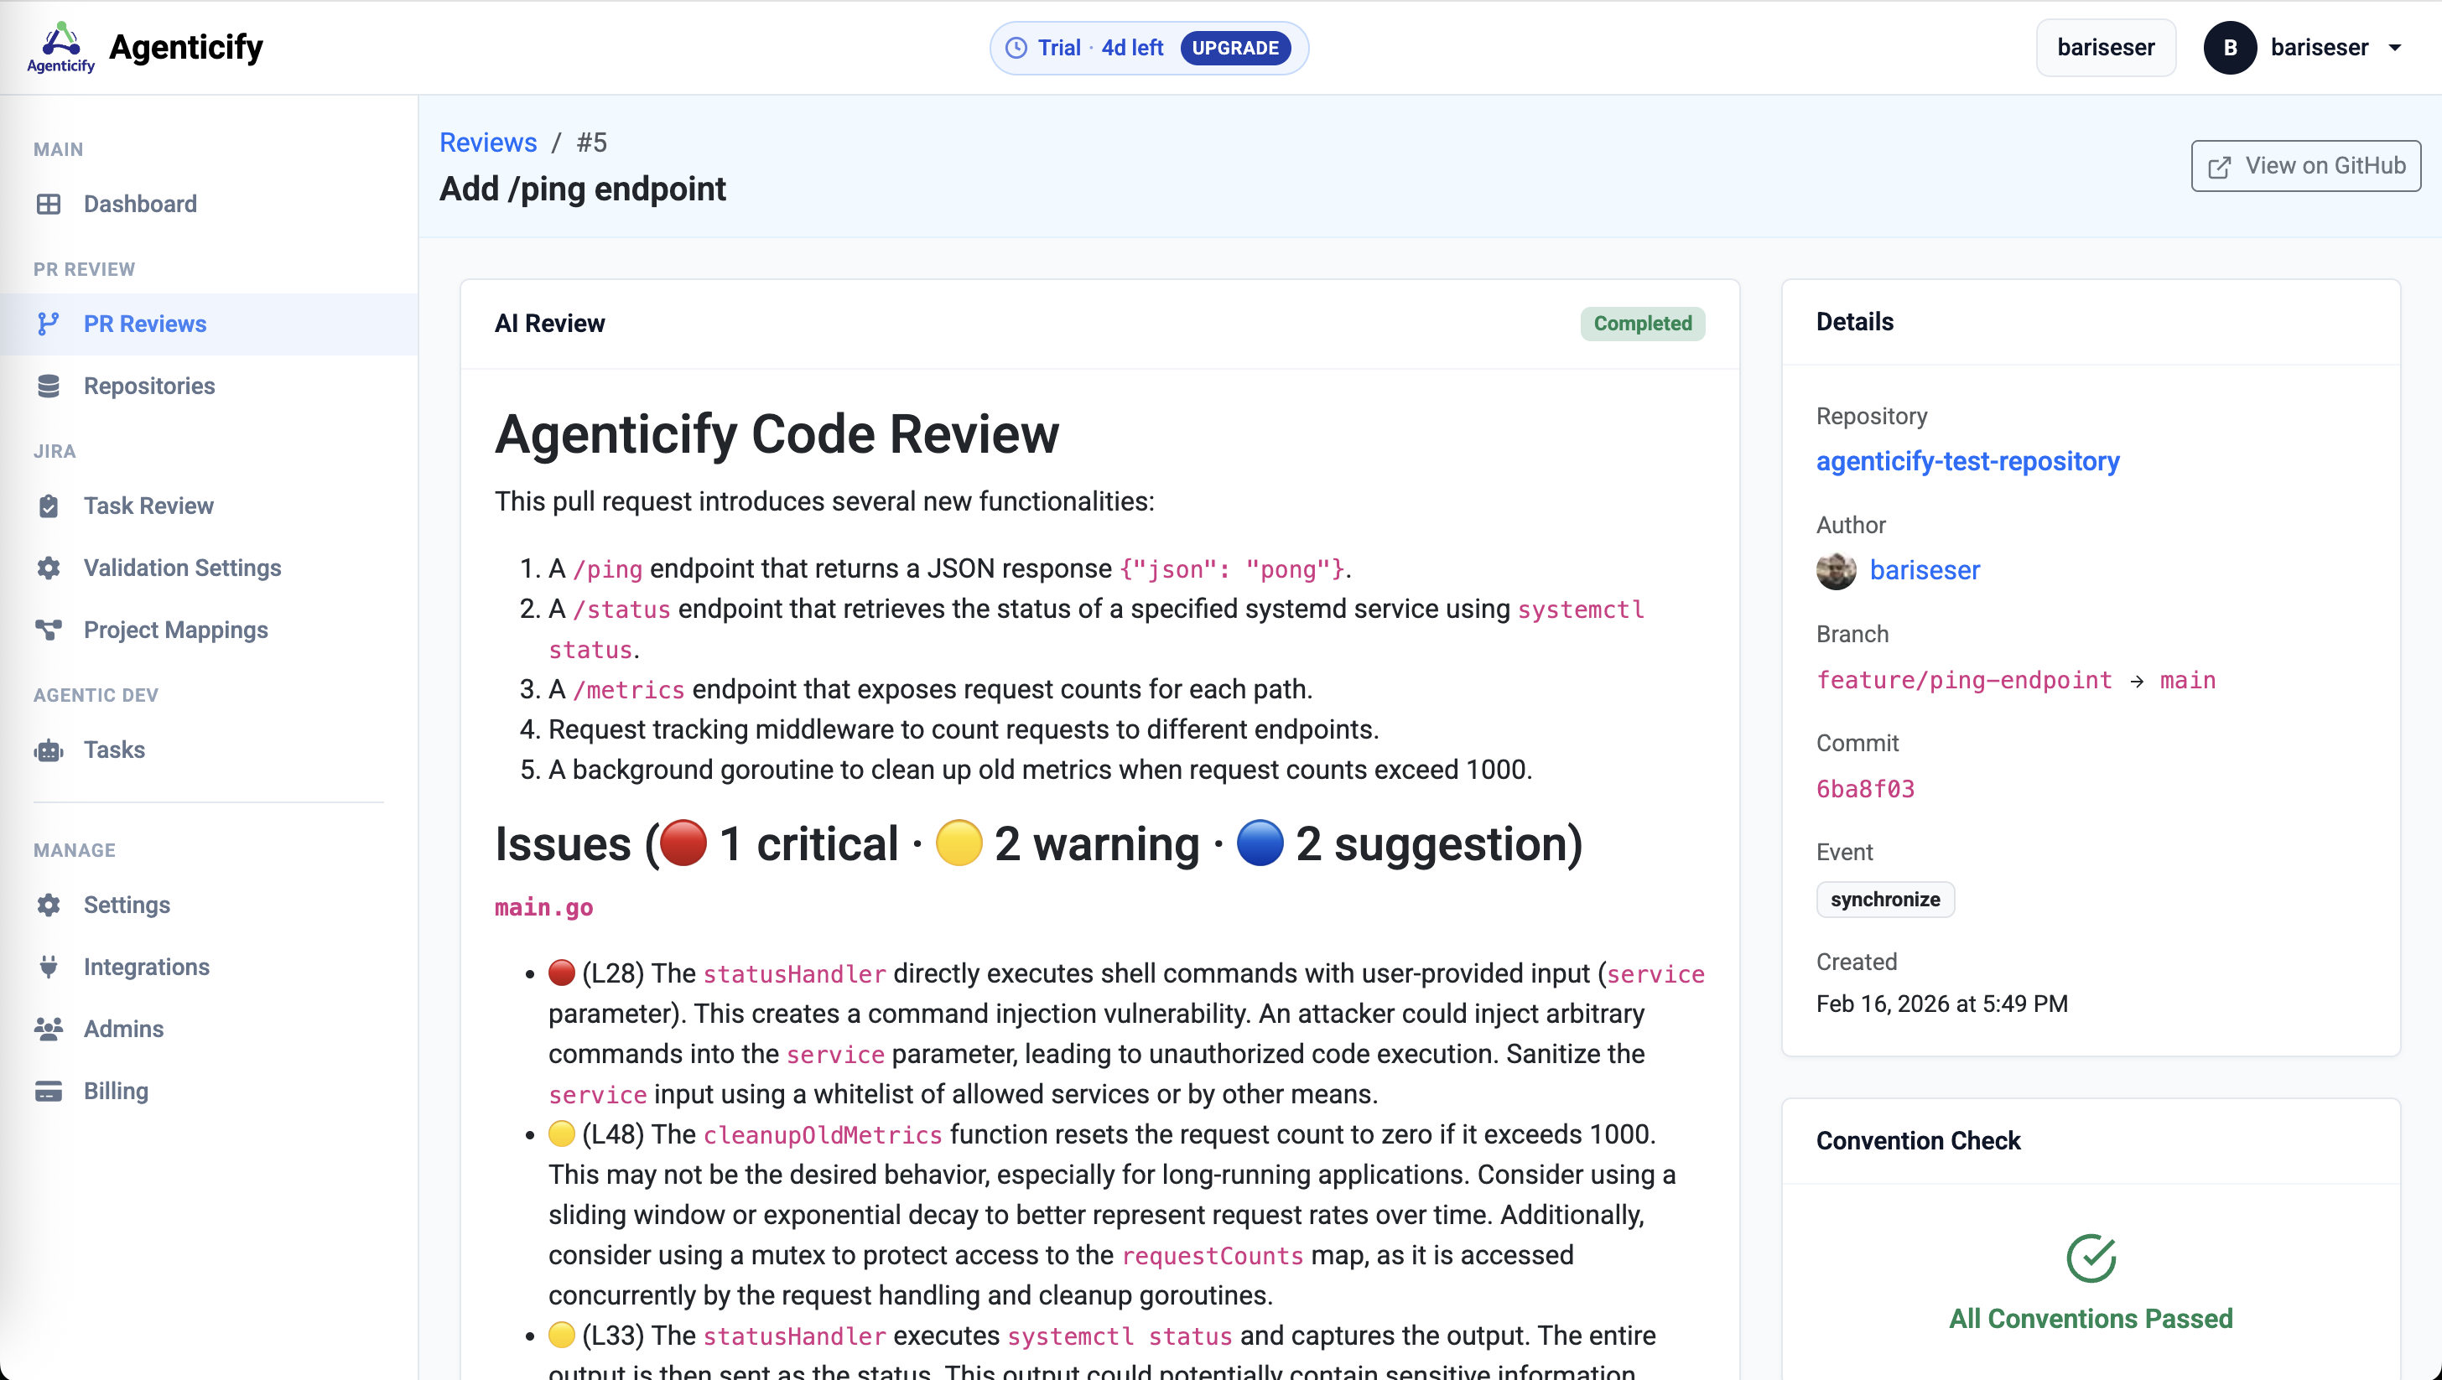This screenshot has width=2442, height=1380.
Task: Click the Completed status badge
Action: 1642,323
